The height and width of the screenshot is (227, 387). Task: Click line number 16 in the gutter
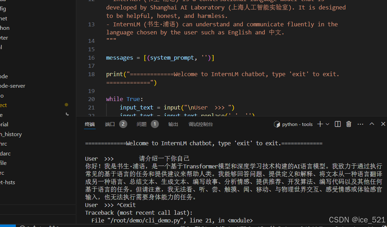tap(91, 58)
